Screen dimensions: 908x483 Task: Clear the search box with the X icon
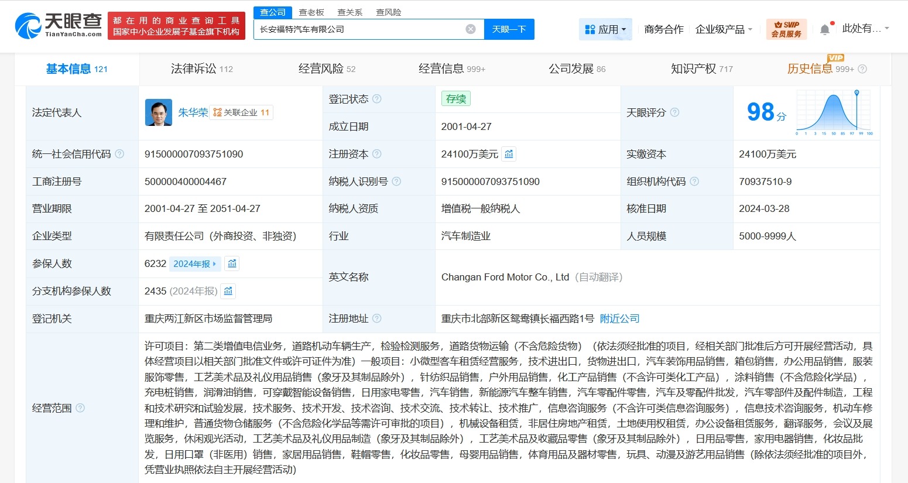coord(470,29)
